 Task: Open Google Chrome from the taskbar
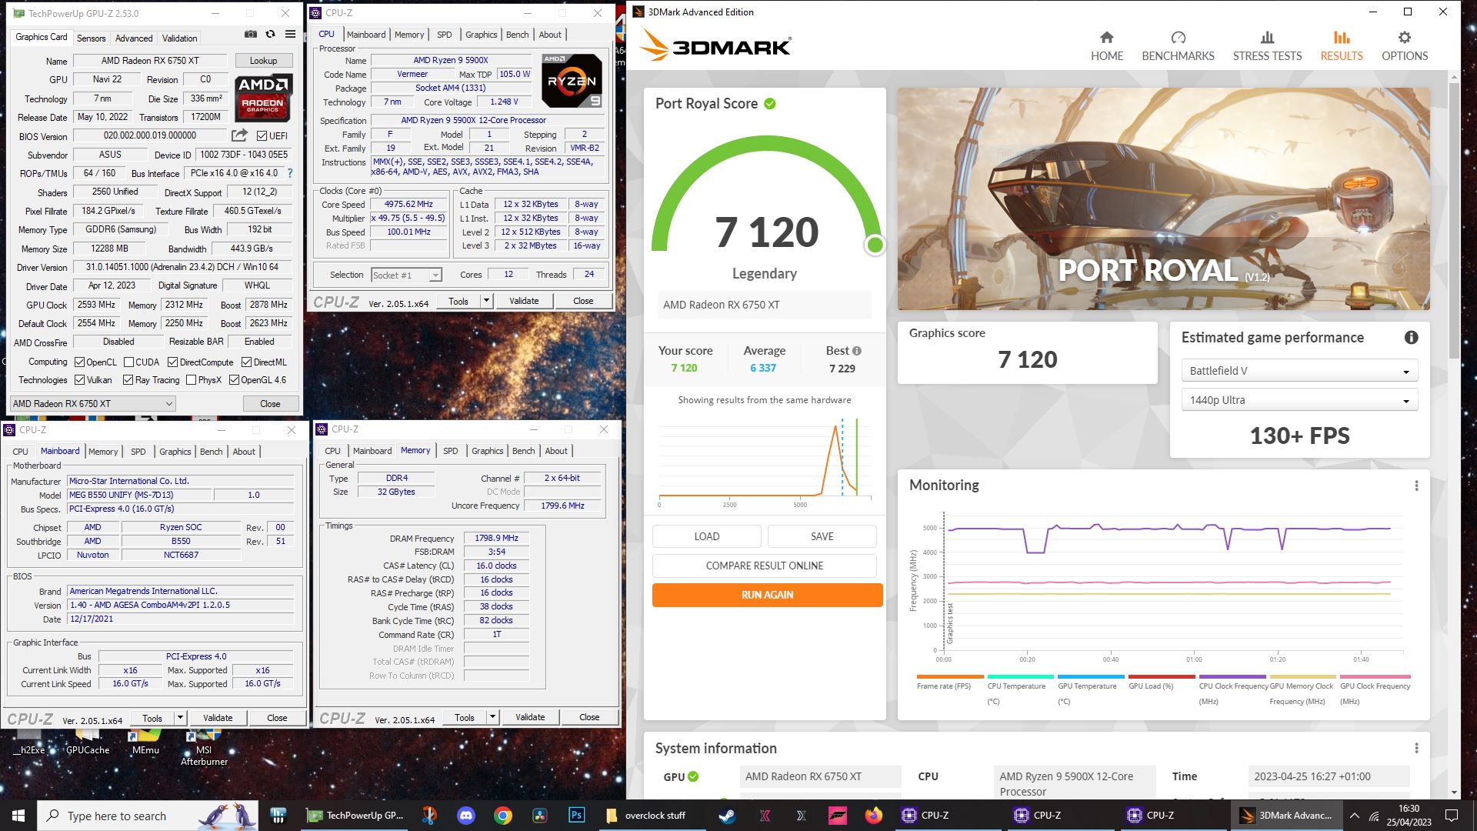502,816
